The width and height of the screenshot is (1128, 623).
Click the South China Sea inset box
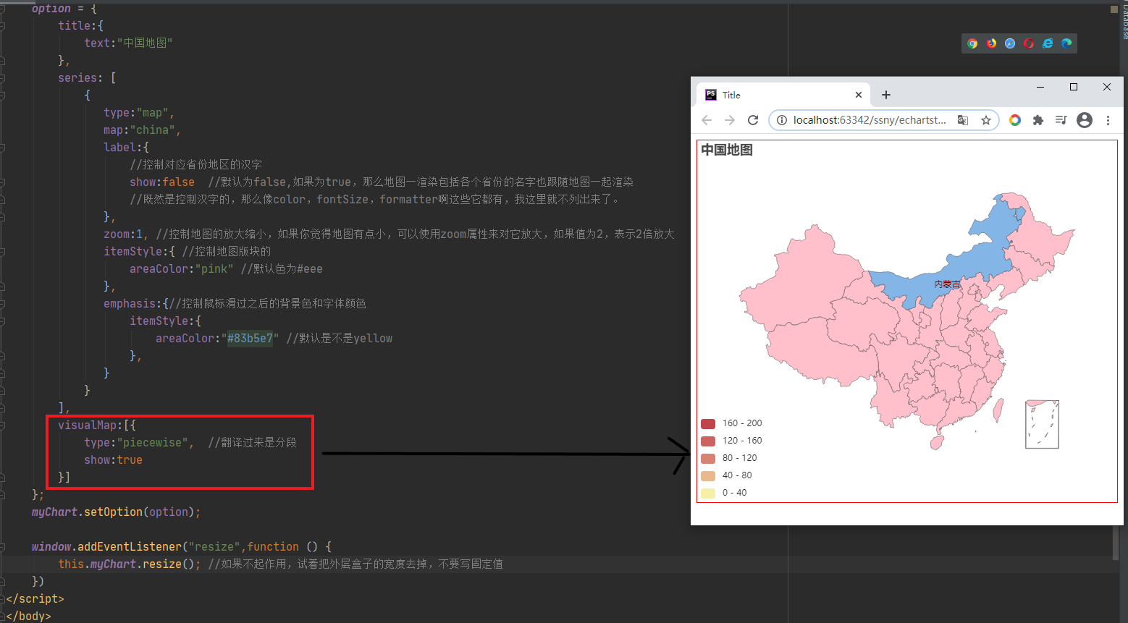tap(1042, 425)
